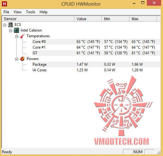Open the Tools menu

point(30,12)
